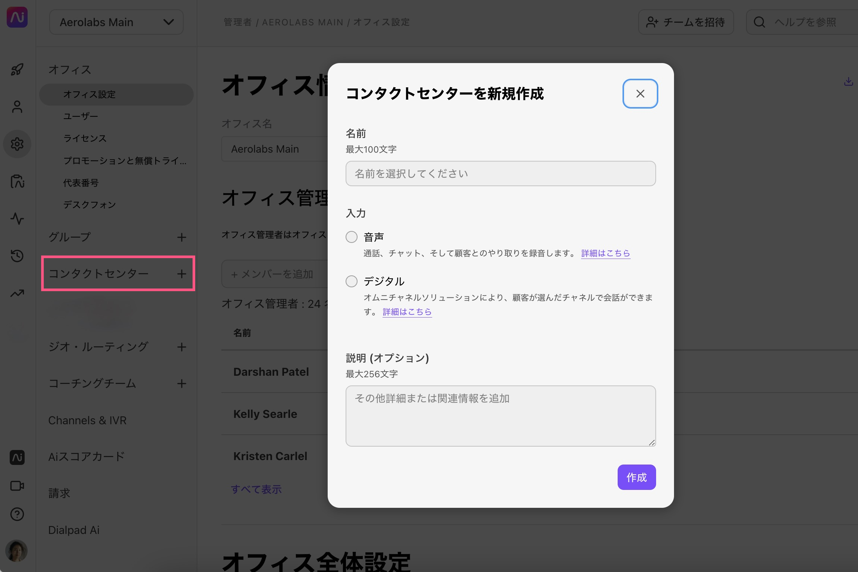
Task: Open the Aerolabs Main office dropdown
Action: coord(116,22)
